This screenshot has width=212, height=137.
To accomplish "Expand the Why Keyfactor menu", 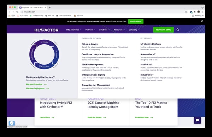I will [x=74, y=30].
